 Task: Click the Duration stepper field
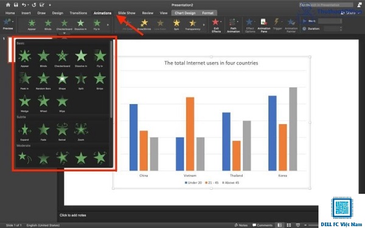(x=333, y=29)
